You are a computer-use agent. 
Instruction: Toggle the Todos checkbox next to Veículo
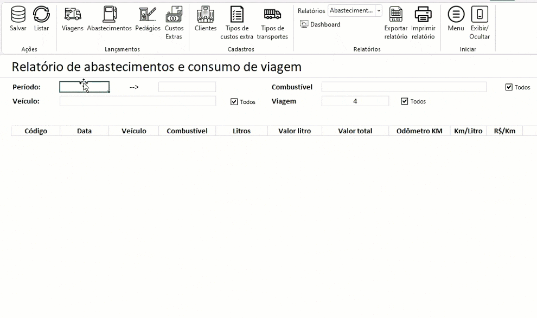coord(234,101)
